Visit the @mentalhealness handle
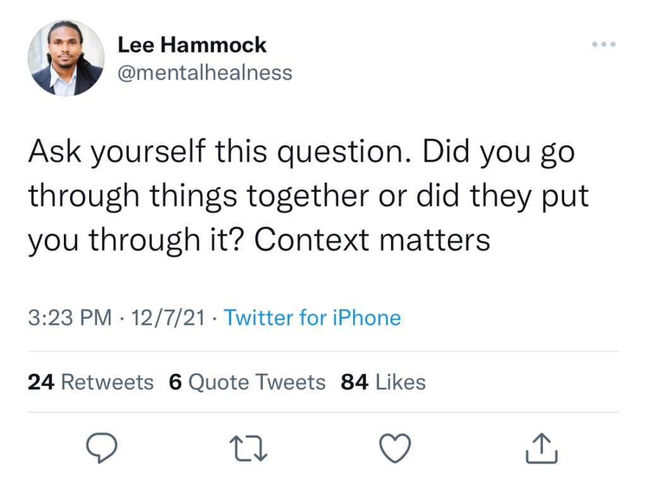The height and width of the screenshot is (482, 647). [x=205, y=73]
